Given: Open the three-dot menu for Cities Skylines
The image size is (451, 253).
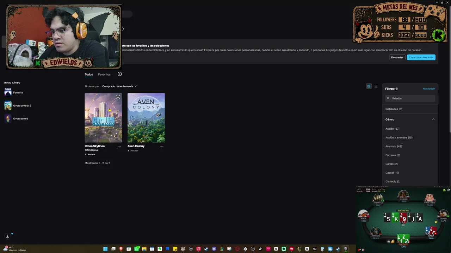Looking at the screenshot, I should point(119,146).
